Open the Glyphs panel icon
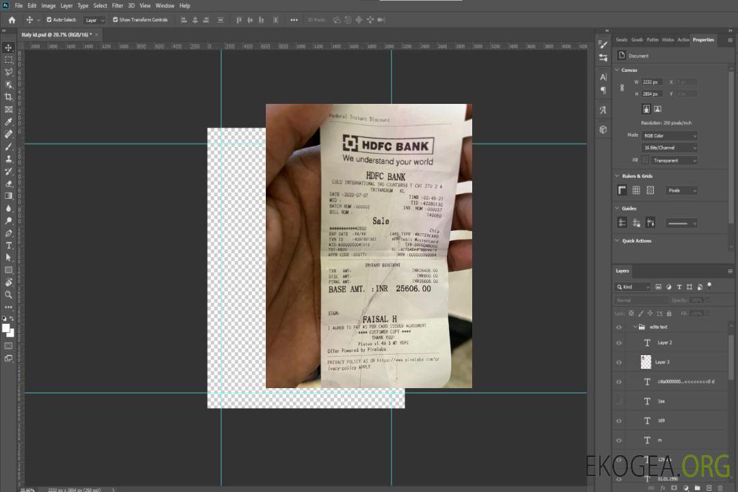Image resolution: width=738 pixels, height=492 pixels. tap(603, 110)
